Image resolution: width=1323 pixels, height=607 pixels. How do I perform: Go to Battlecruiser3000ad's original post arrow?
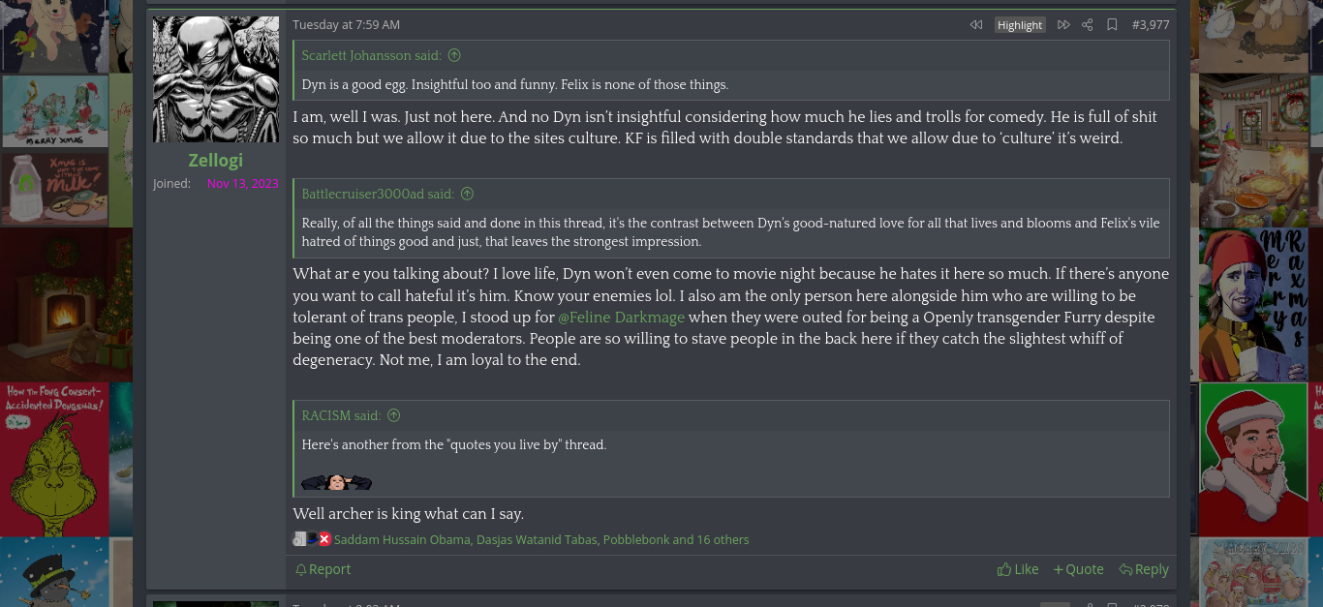(467, 195)
